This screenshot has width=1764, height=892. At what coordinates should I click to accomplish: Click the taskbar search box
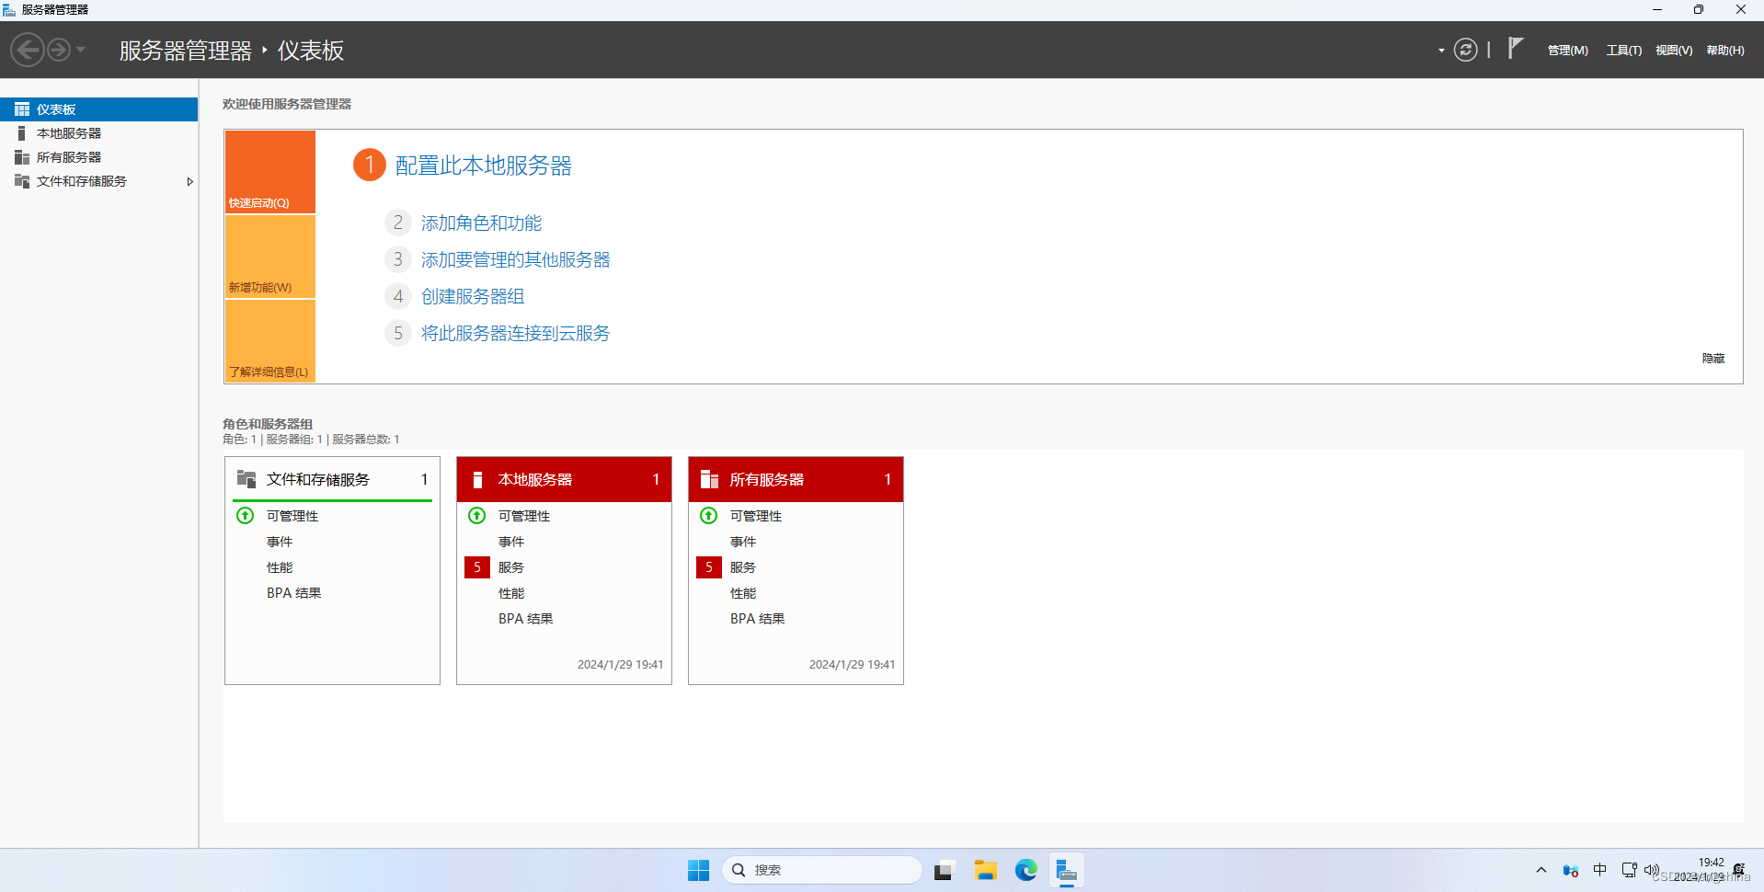pos(821,869)
